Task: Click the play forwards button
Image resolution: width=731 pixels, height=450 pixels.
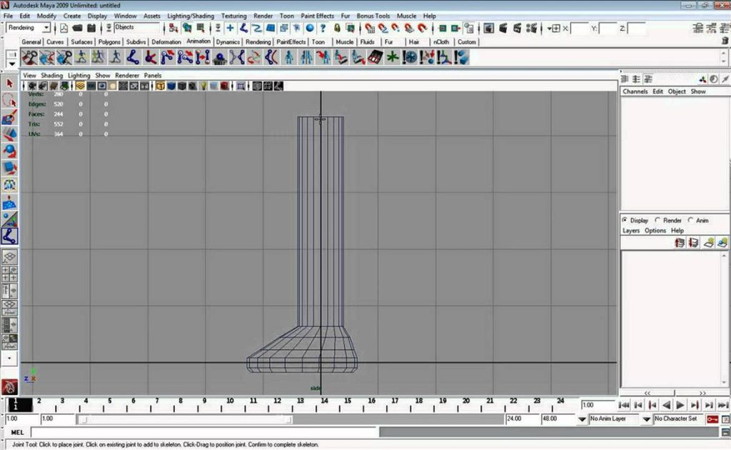Action: pyautogui.click(x=680, y=405)
